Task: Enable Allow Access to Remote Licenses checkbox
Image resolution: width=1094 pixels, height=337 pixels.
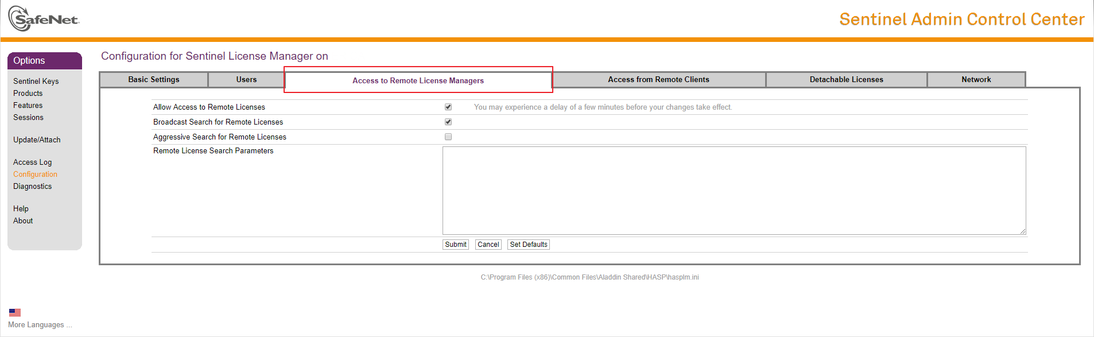Action: pos(448,107)
